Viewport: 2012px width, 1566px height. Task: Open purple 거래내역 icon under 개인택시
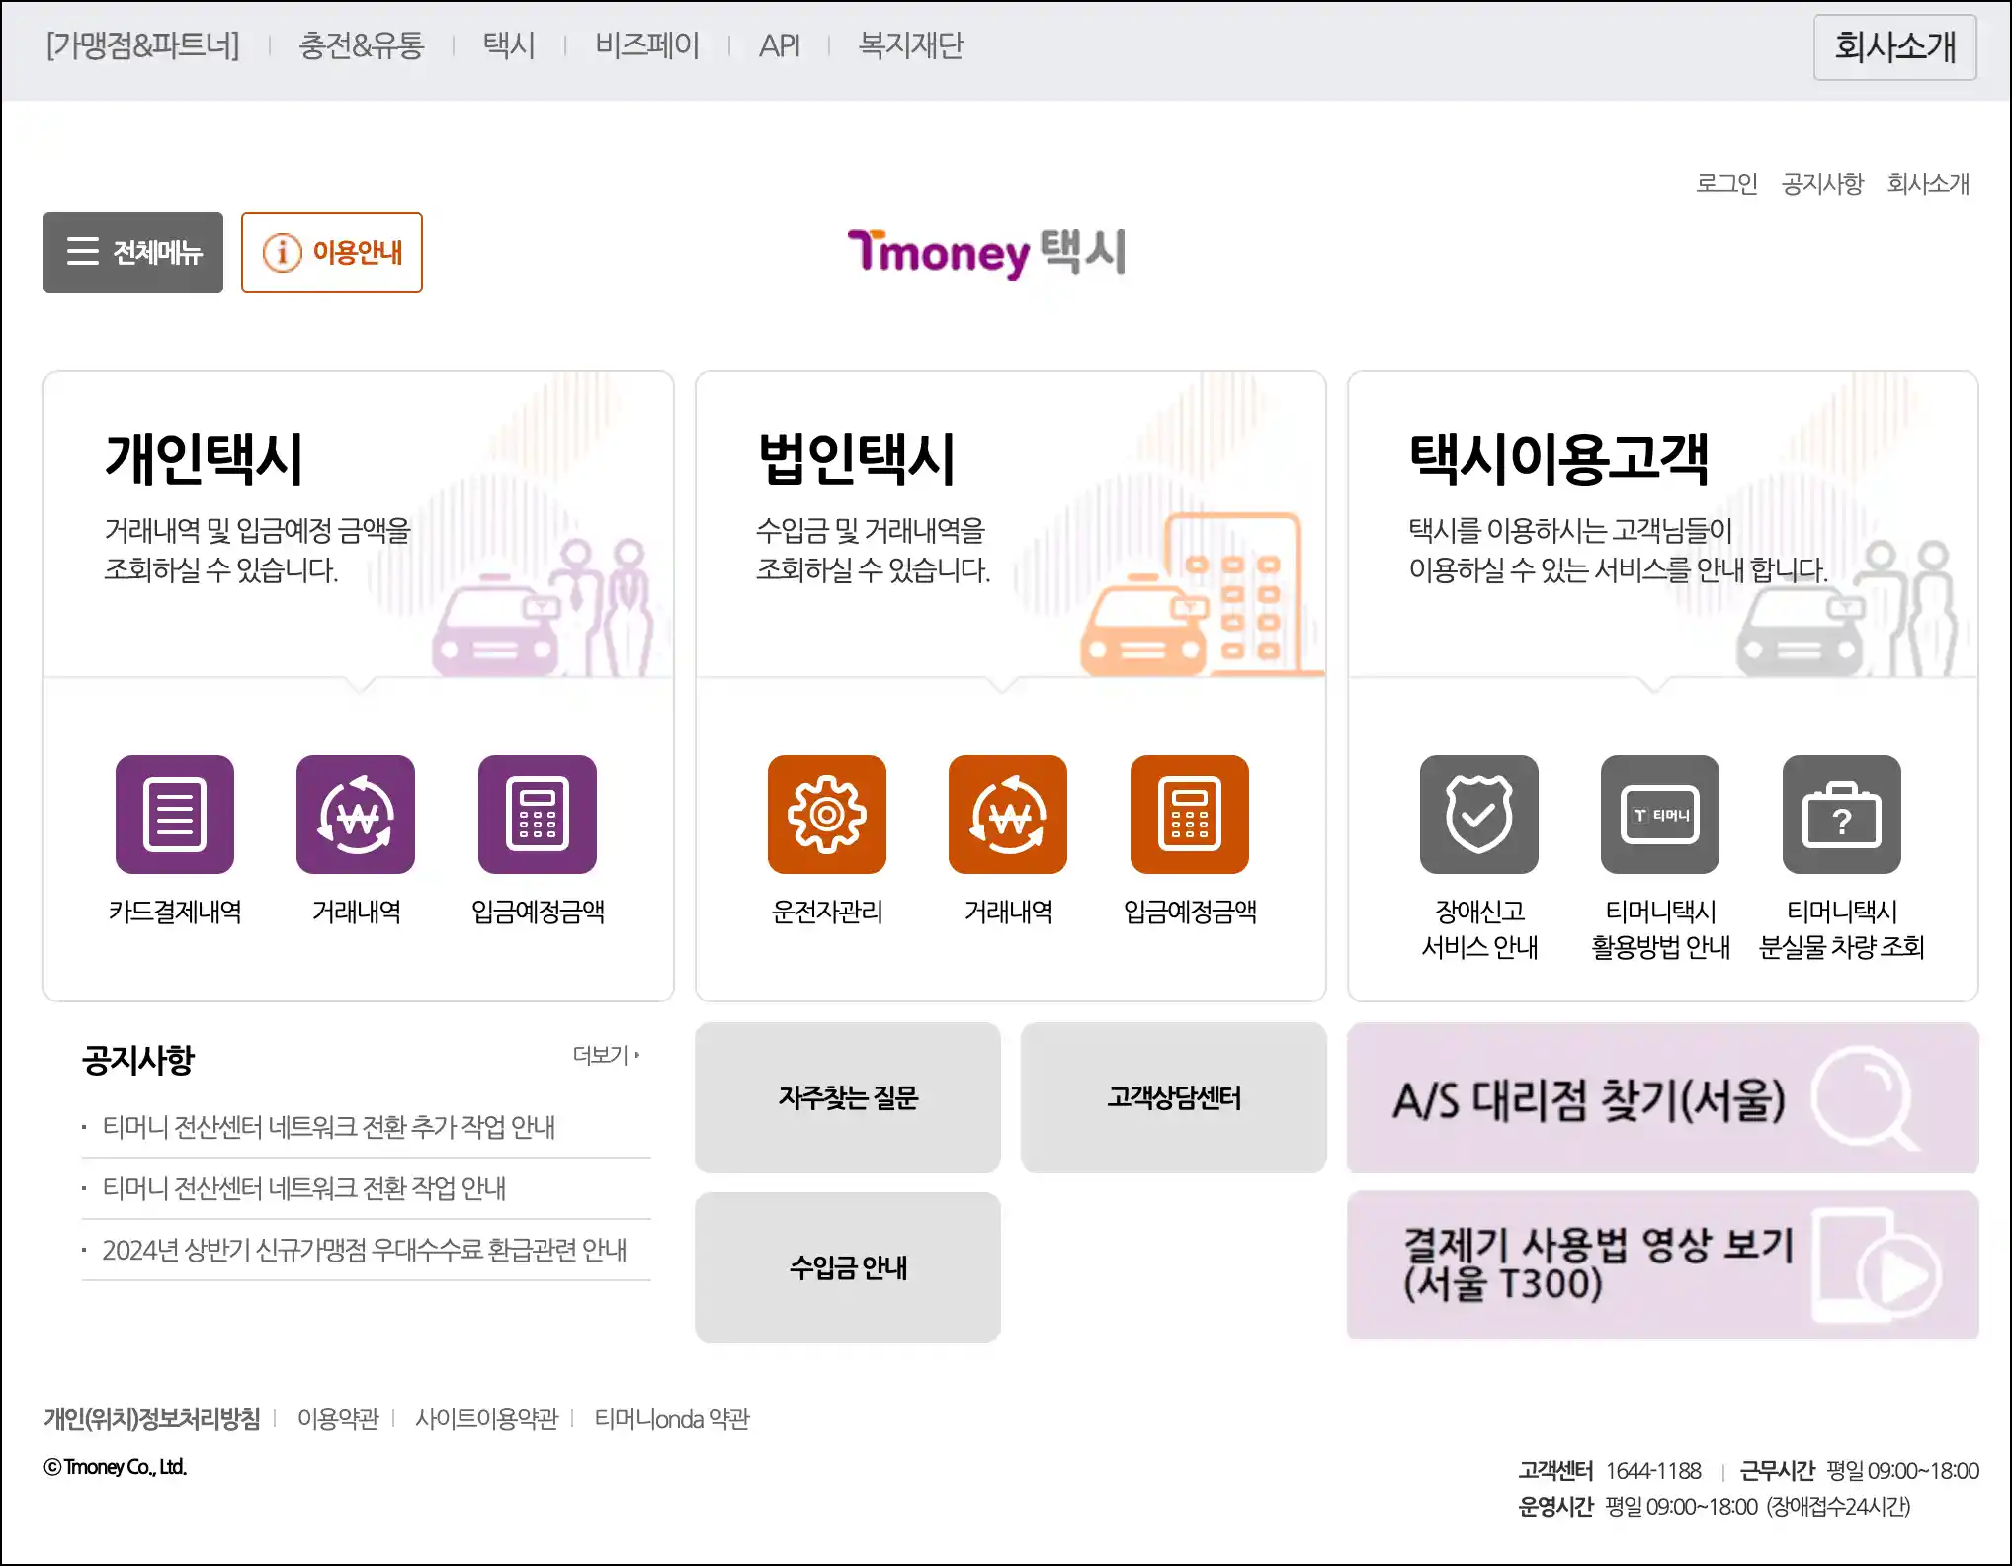point(356,815)
